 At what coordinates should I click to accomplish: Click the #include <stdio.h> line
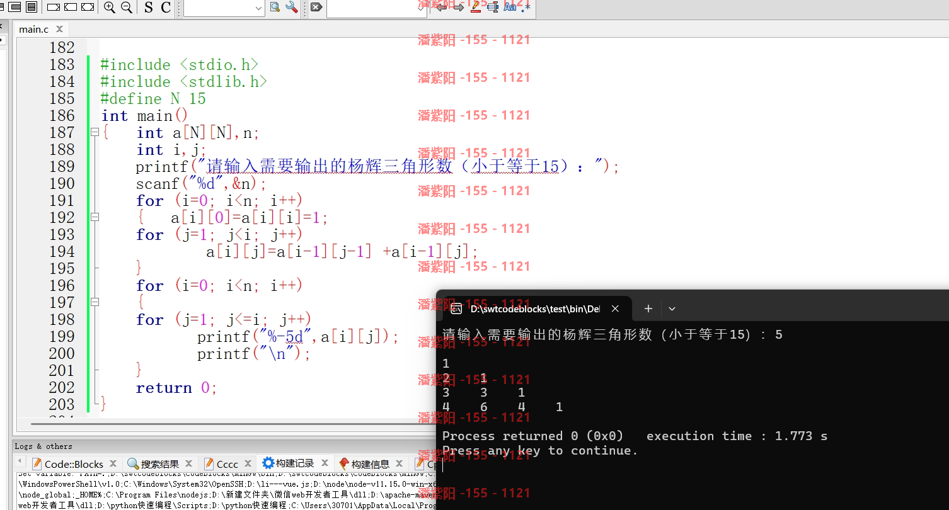180,65
